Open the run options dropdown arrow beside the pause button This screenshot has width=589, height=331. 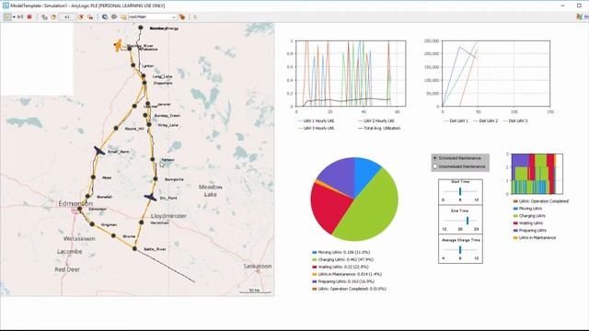click(14, 17)
